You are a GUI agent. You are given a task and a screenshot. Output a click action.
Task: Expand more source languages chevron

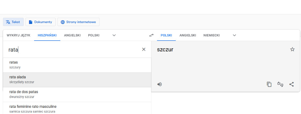[114, 35]
